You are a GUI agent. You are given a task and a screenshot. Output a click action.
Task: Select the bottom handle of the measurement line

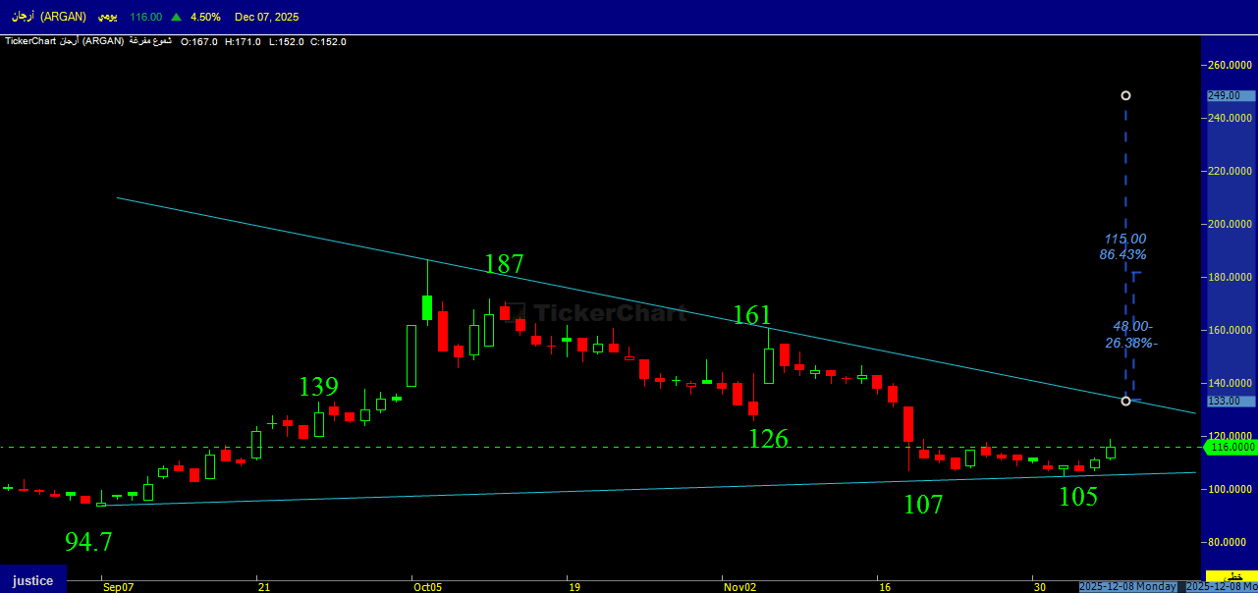click(1125, 401)
